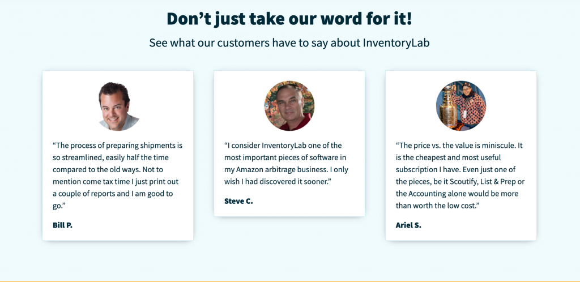Click Ariel S.'s trophy profile photo
This screenshot has height=282, width=580.
coord(461,106)
